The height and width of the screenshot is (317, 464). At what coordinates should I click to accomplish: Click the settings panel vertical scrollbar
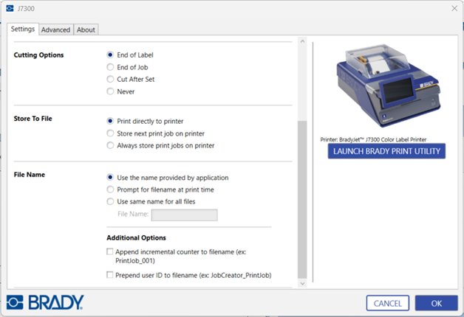[301, 199]
